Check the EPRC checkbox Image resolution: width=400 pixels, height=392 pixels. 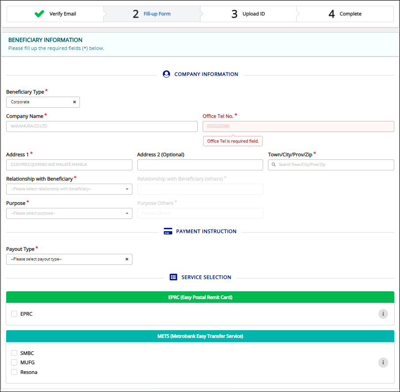[x=14, y=314]
